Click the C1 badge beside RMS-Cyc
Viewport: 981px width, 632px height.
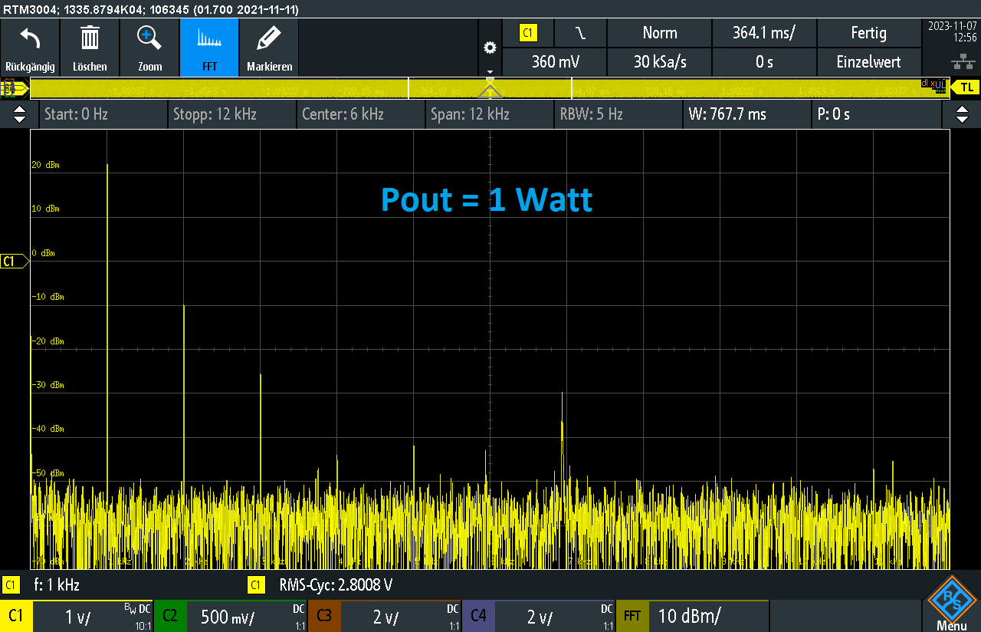coord(257,585)
